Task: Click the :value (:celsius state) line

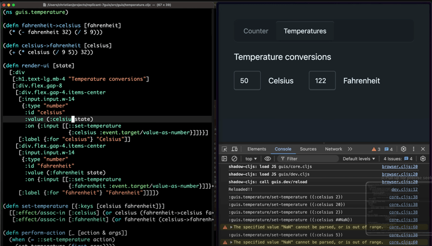Action: [x=59, y=119]
